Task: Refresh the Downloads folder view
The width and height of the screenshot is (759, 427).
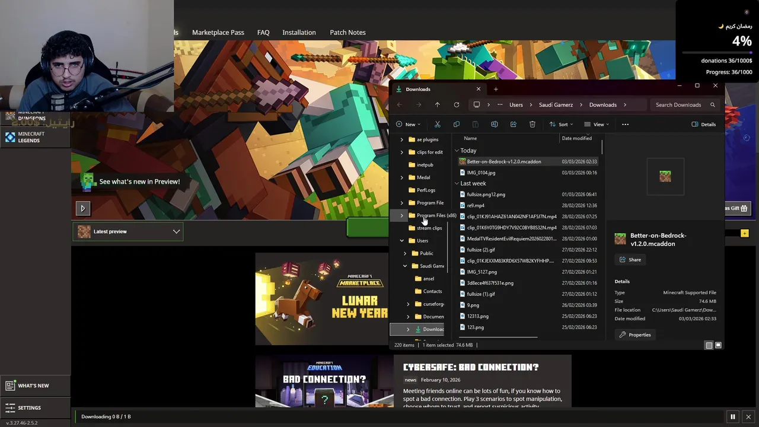Action: tap(457, 105)
